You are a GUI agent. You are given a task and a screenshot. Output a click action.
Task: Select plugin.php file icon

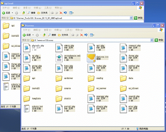[91, 109]
